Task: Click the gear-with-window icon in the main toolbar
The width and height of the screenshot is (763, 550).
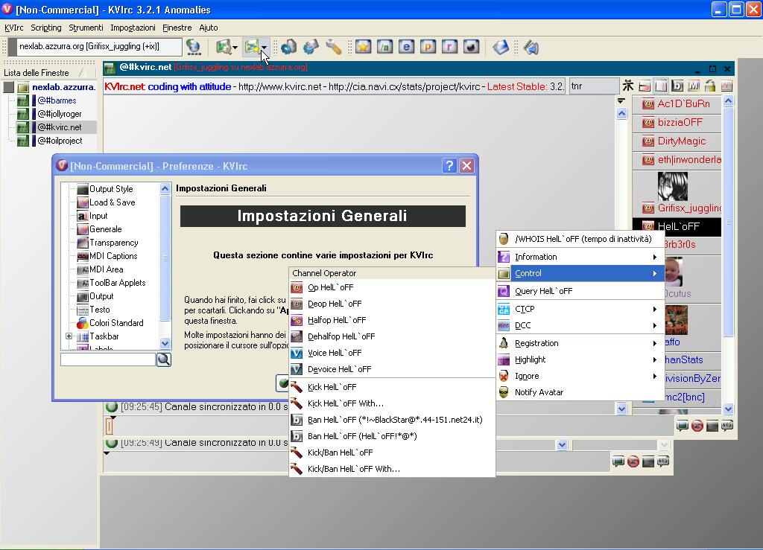Action: [x=311, y=47]
